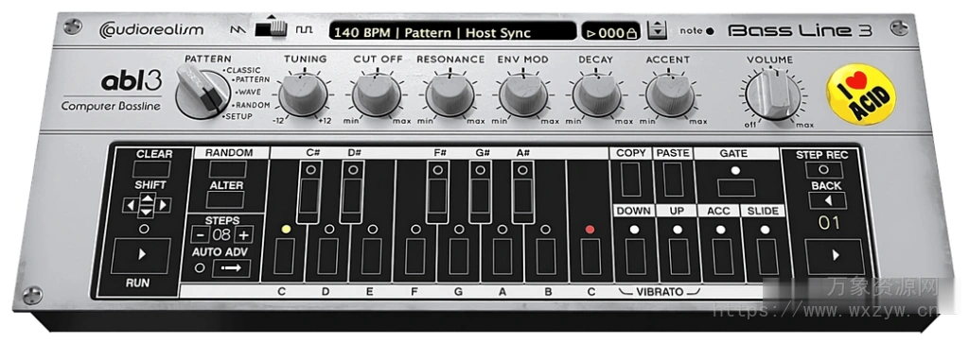Click the steps value 08
The height and width of the screenshot is (343, 969).
coord(221,234)
